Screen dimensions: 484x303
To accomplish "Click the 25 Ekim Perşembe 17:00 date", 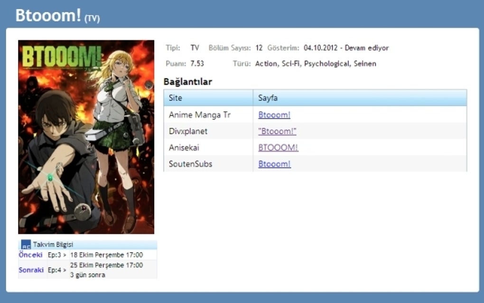I will pos(106,265).
